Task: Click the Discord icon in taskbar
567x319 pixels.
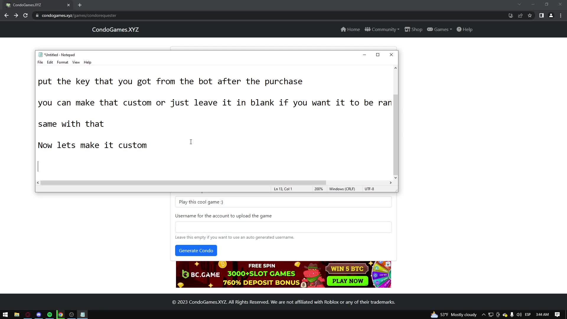Action: pos(39,315)
